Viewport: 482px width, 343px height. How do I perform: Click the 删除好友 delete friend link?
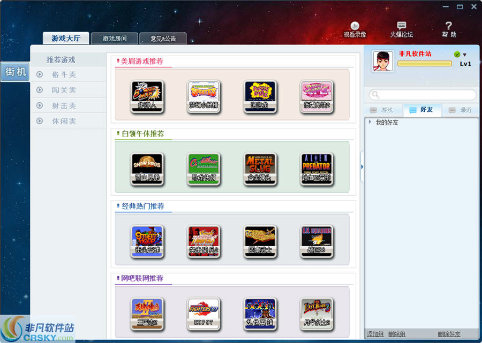(449, 334)
